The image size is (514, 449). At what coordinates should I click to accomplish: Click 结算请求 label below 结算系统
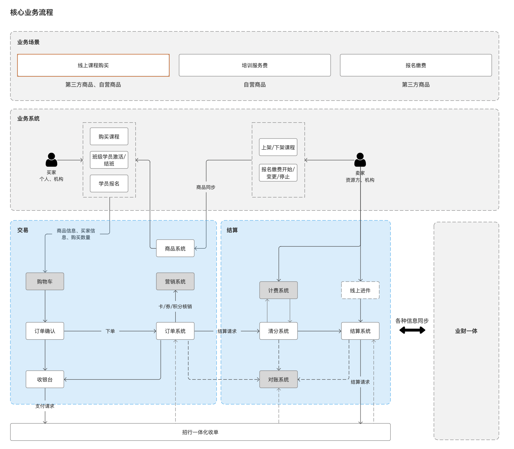point(360,382)
